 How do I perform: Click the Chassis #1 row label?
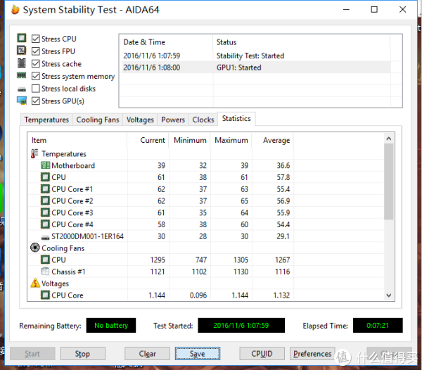tap(68, 272)
